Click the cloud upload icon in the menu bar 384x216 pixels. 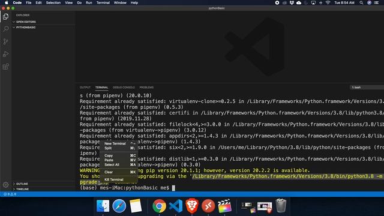point(299,2)
